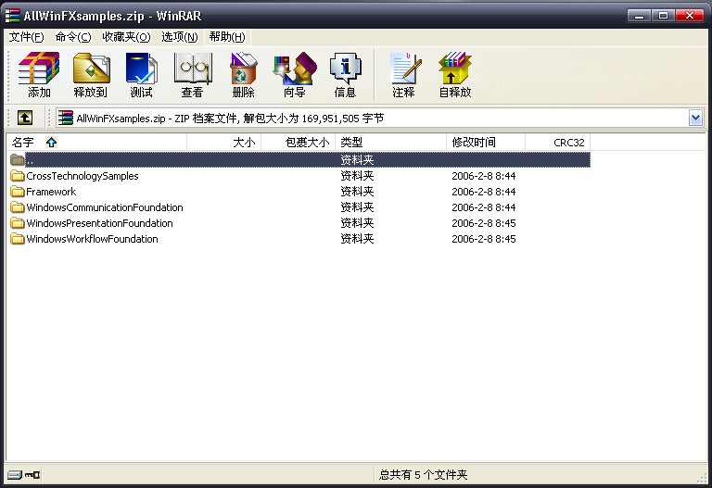Sort by 类型 column header
Image resolution: width=712 pixels, height=488 pixels.
[391, 143]
